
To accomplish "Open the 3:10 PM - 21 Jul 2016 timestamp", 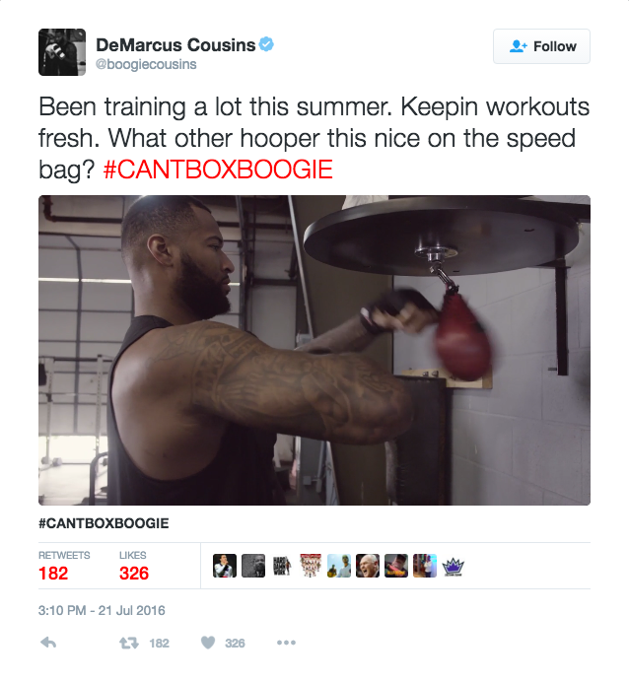I will pyautogui.click(x=102, y=610).
